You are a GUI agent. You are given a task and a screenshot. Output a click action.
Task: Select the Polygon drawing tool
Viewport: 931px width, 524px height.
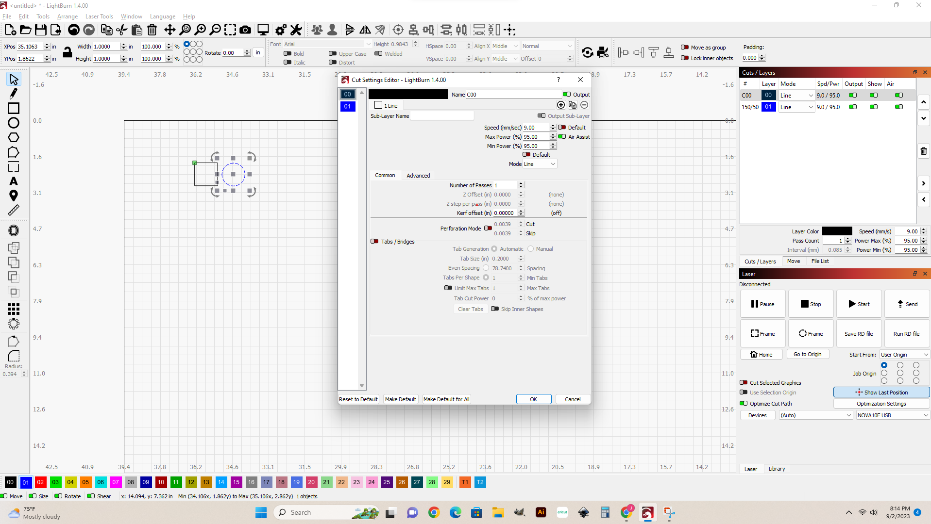pos(14,138)
